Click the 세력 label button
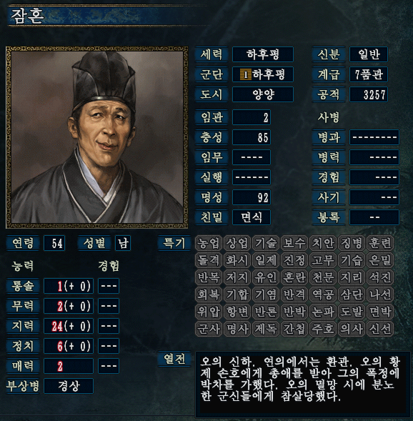This screenshot has height=421, width=413. 212,54
